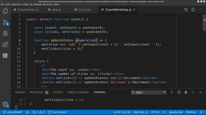Click 'setClicks' declaration on line 6
This screenshot has width=206, height=115.
click(70, 32)
